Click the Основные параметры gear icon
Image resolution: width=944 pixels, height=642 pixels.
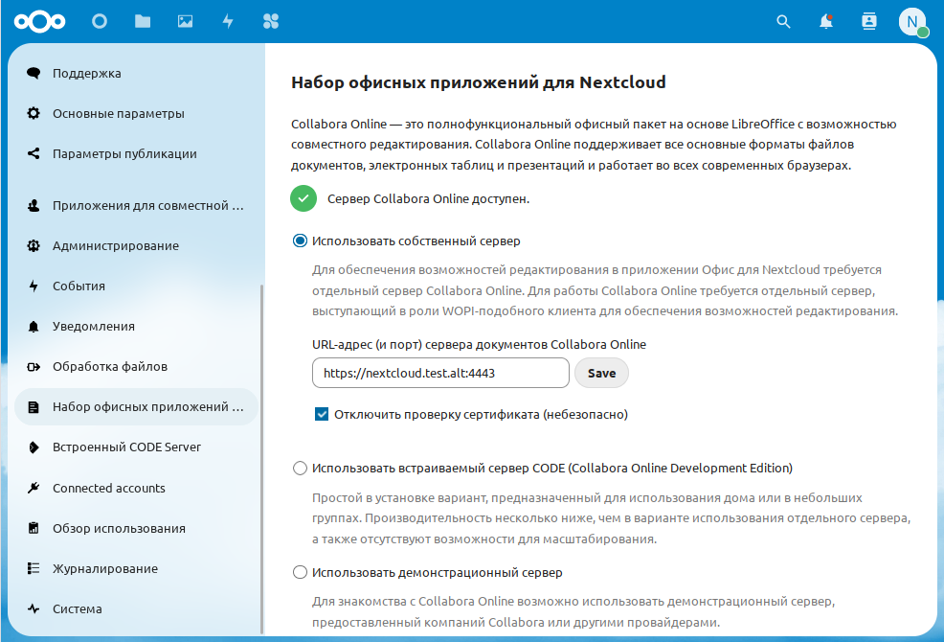tap(34, 113)
